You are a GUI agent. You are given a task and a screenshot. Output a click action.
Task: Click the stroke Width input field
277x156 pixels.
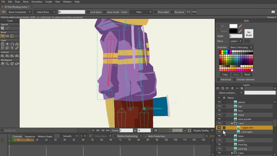(235, 36)
